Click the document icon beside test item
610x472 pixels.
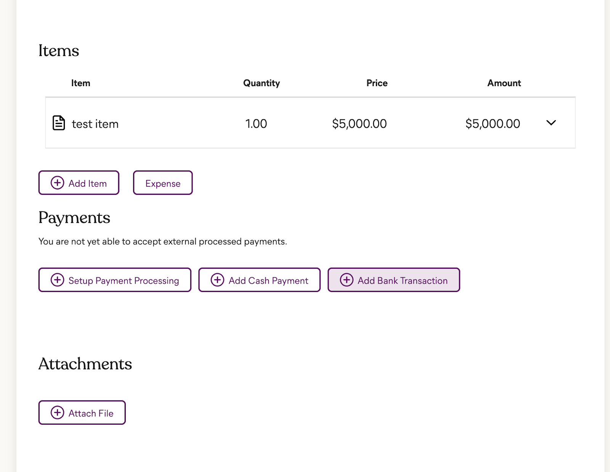(59, 123)
